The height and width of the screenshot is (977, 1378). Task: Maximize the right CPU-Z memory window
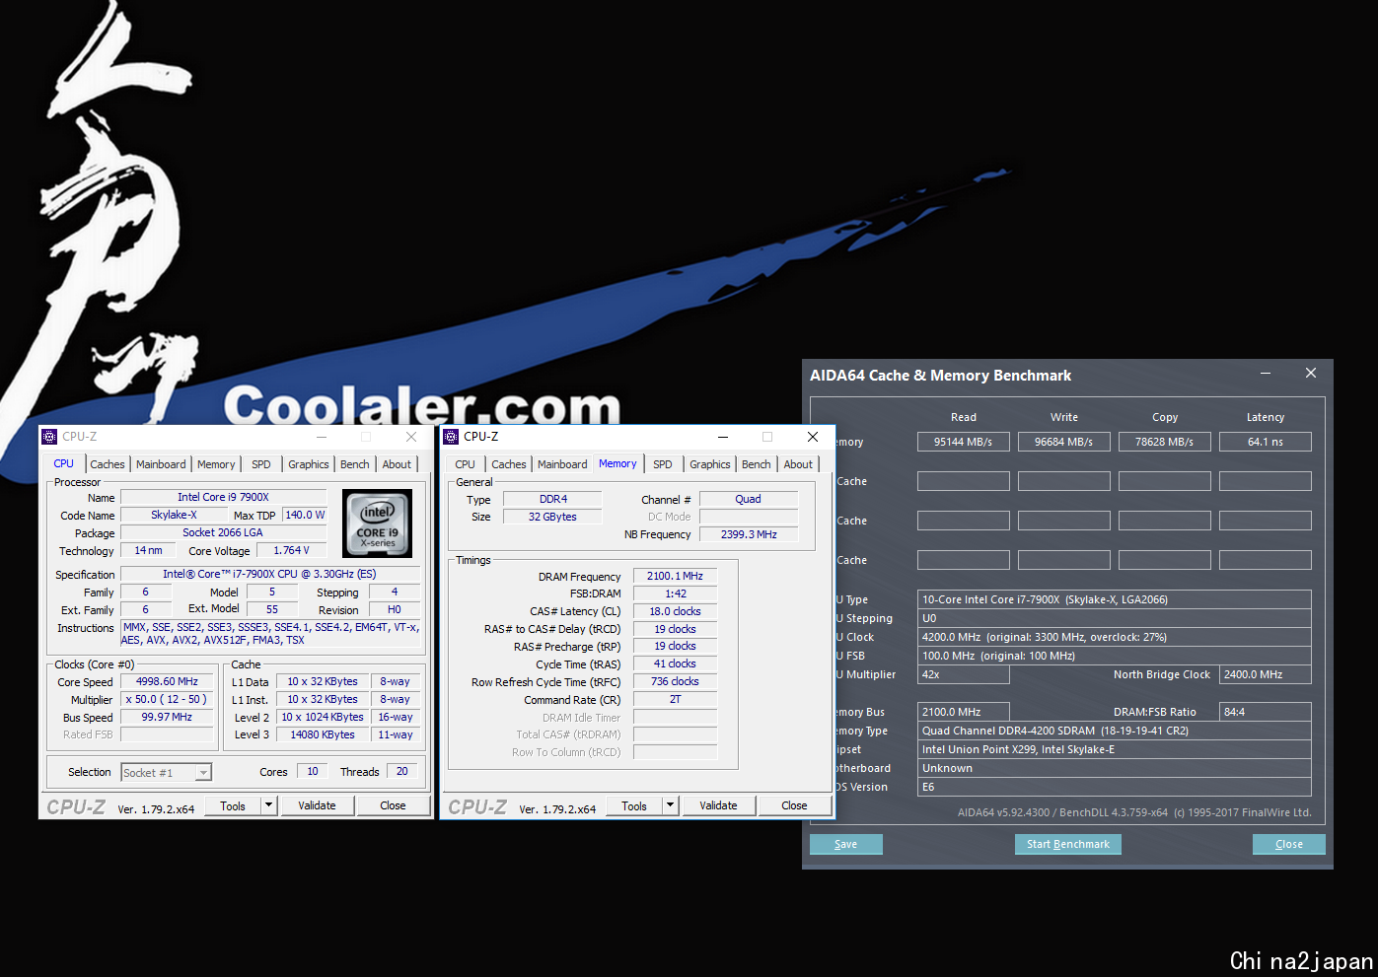767,437
